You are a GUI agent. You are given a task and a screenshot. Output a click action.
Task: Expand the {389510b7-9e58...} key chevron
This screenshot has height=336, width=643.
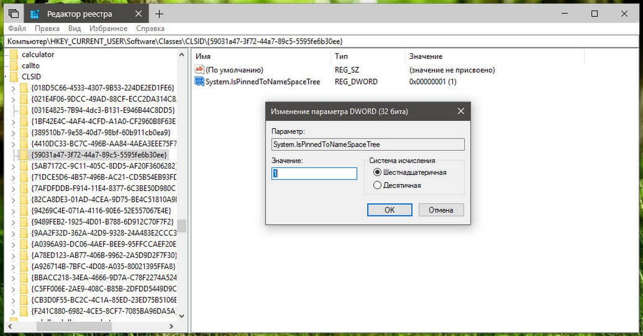click(x=14, y=132)
